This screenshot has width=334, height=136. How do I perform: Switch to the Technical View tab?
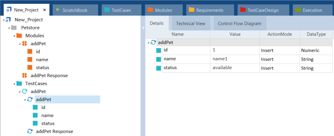pyautogui.click(x=191, y=24)
